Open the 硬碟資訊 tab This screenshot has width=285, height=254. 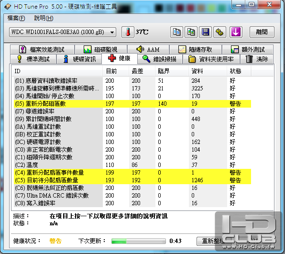tap(79, 59)
